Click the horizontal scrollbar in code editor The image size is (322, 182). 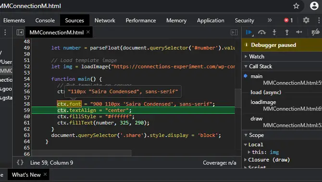click(x=82, y=153)
